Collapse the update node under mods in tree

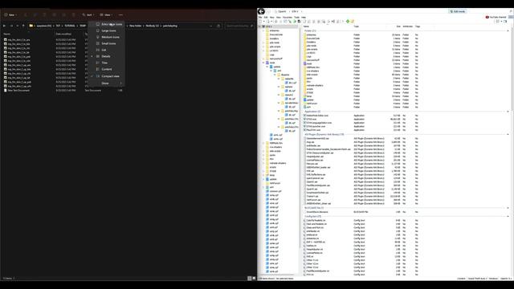click(x=267, y=67)
